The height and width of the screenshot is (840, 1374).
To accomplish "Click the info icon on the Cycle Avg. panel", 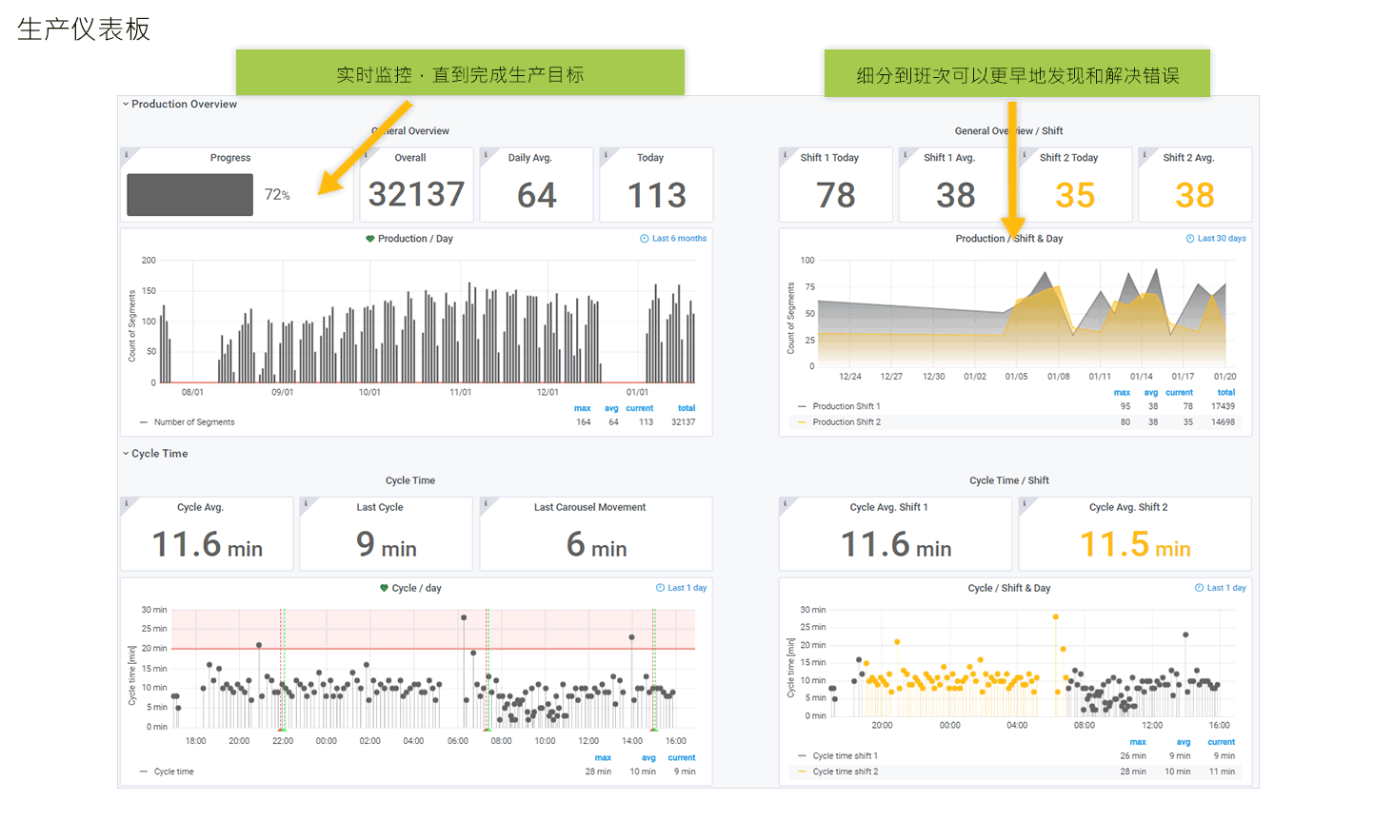I will [x=126, y=504].
